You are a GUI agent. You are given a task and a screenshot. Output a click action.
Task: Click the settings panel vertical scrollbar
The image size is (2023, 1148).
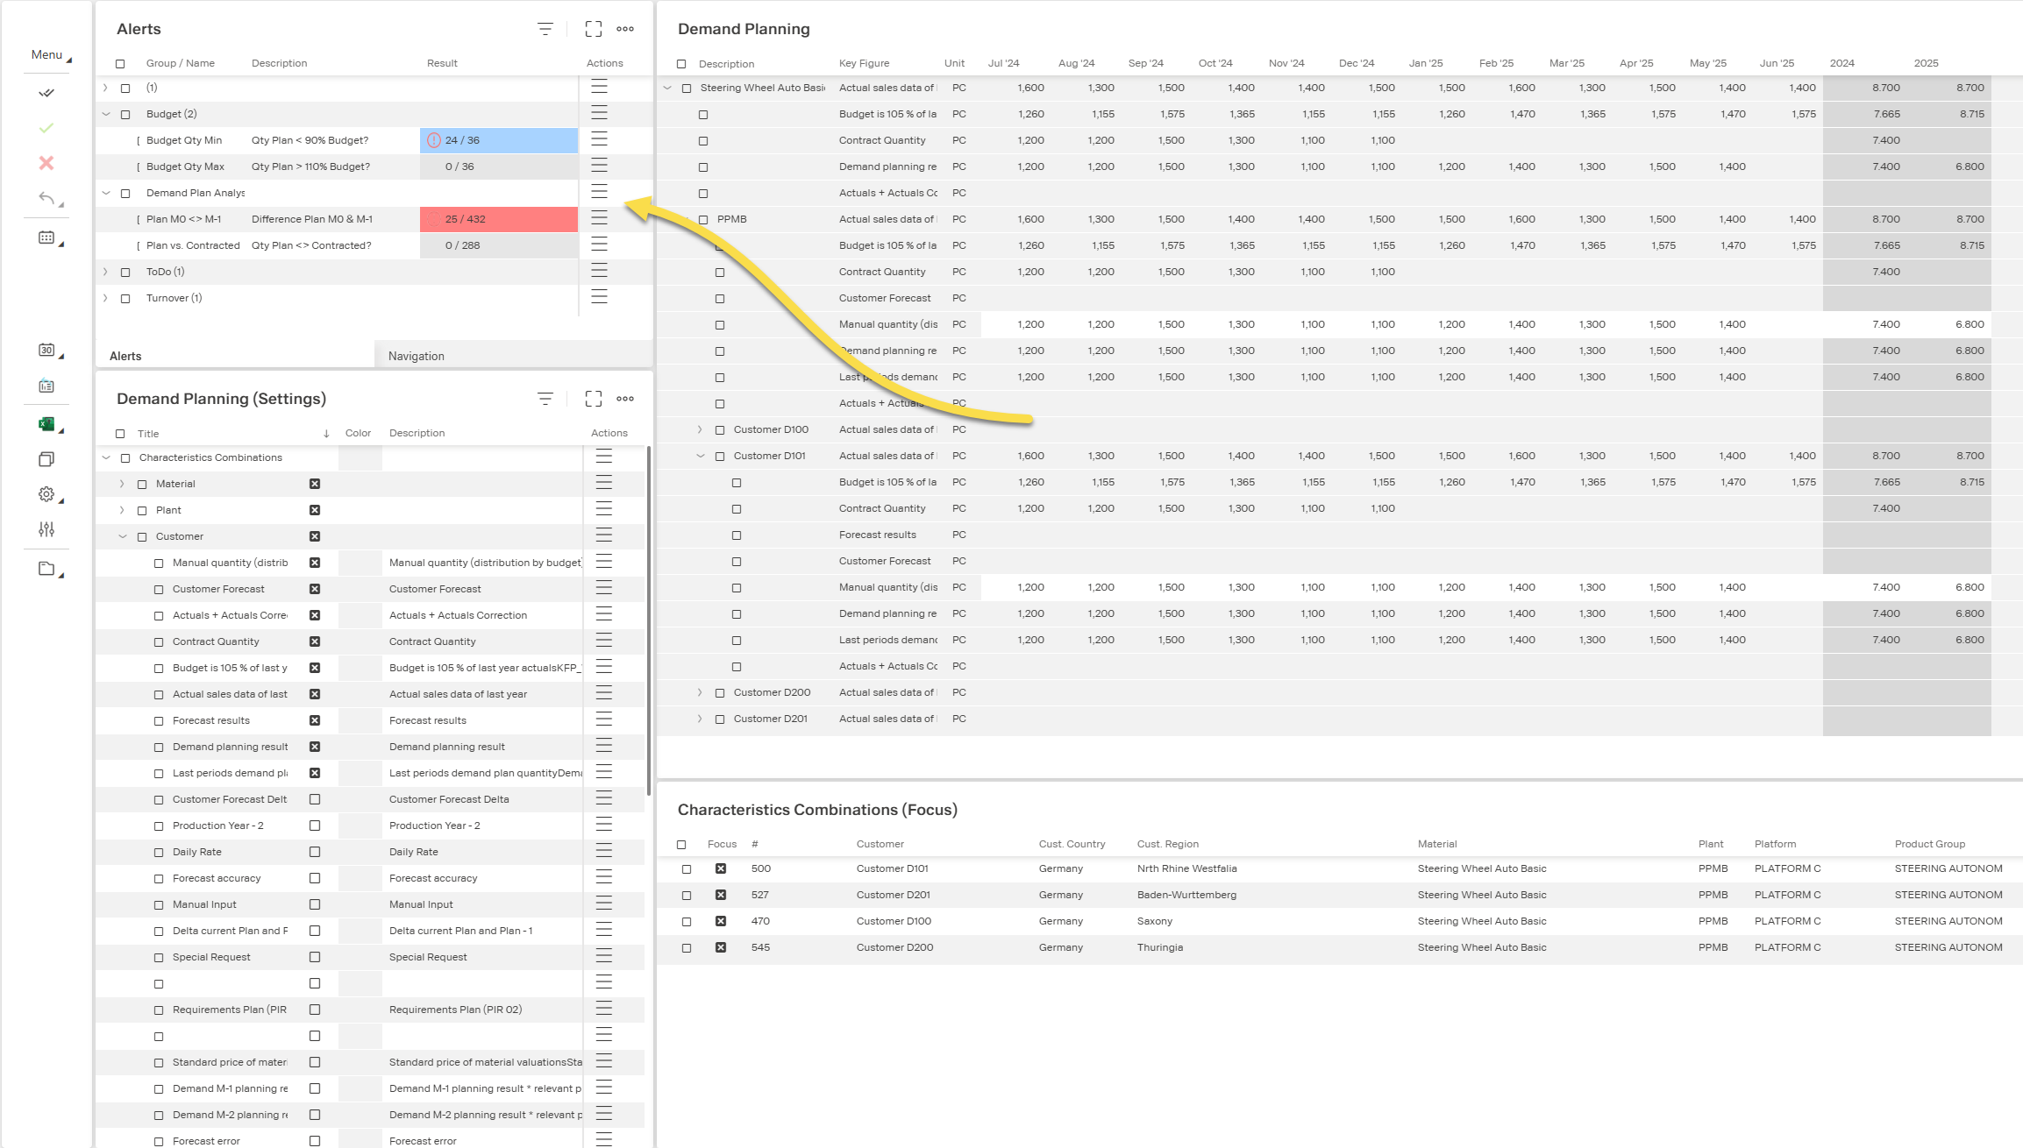pos(649,620)
